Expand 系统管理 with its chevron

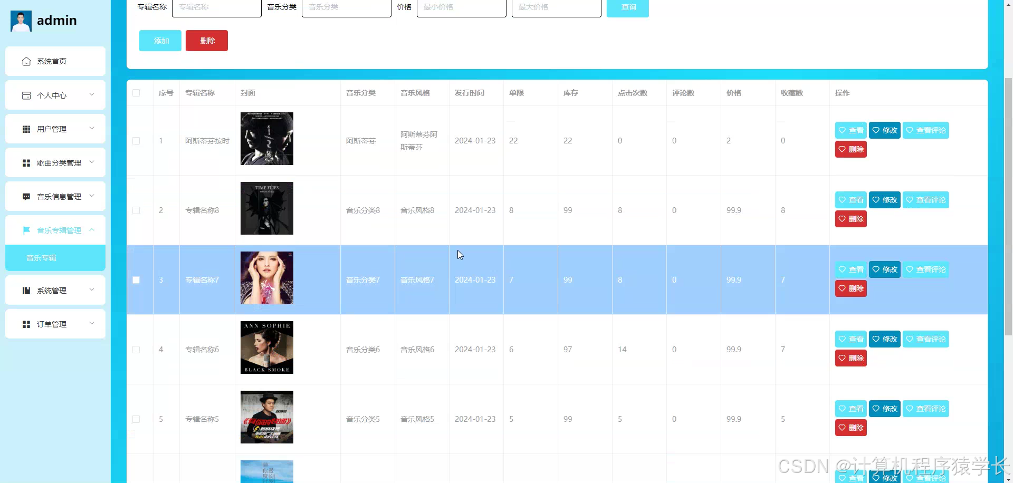pos(92,290)
